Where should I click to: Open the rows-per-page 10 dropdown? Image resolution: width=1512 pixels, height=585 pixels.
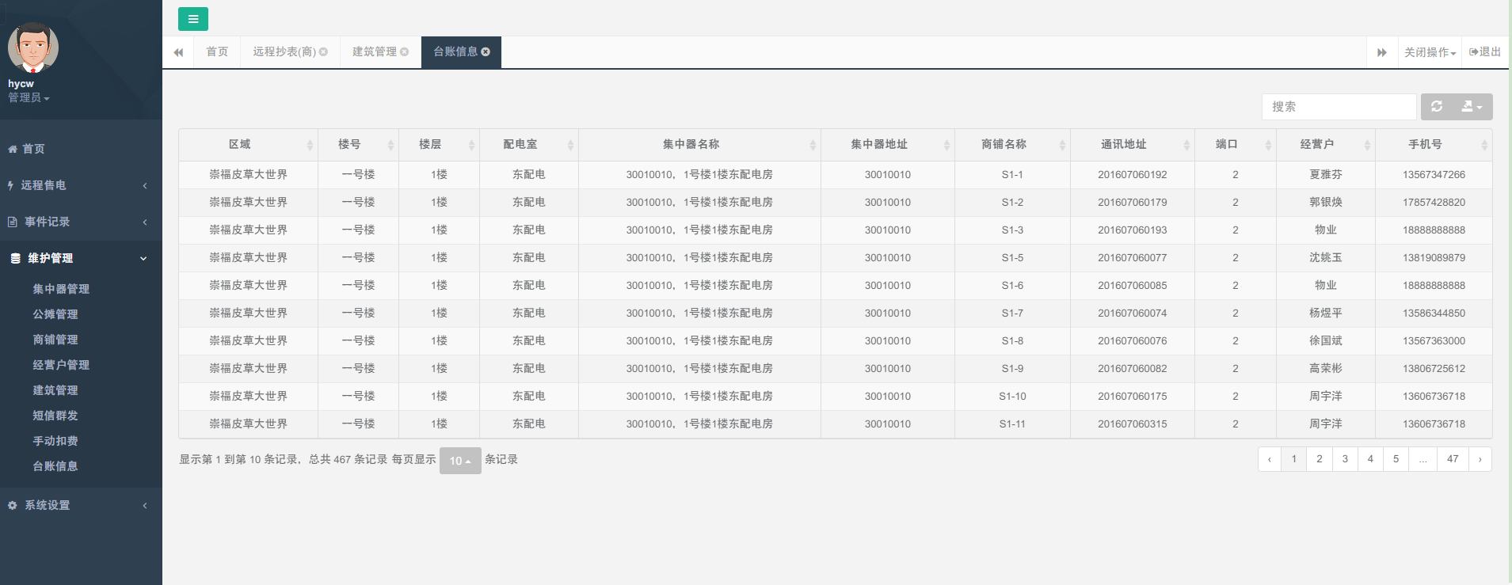(460, 461)
